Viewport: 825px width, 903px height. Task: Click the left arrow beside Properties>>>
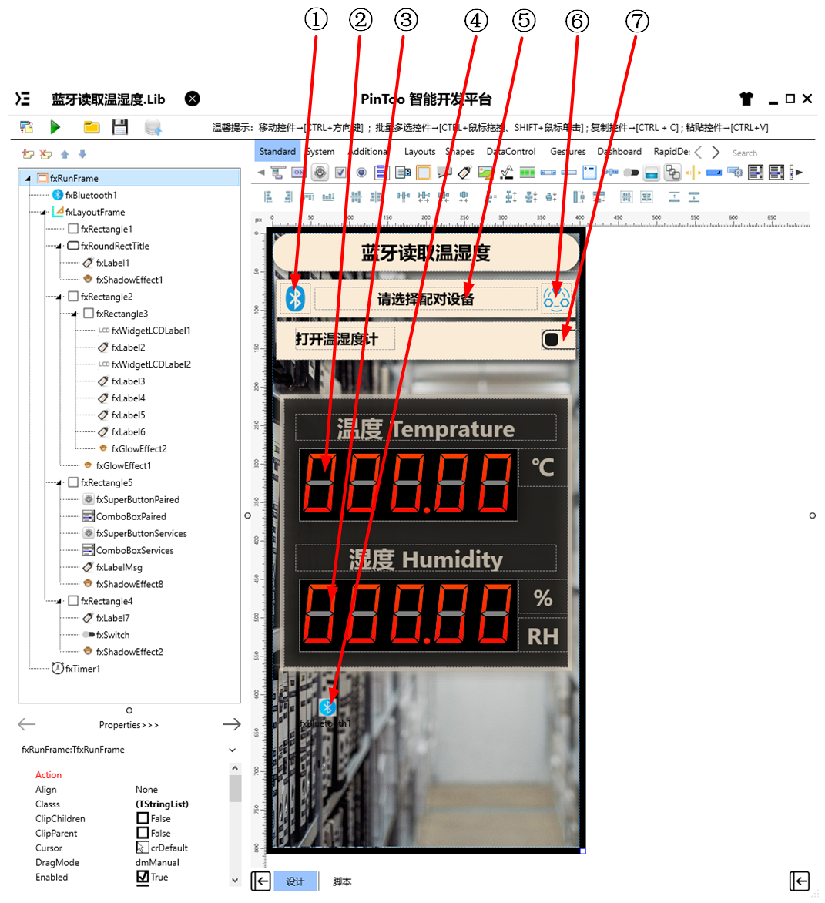tap(27, 724)
